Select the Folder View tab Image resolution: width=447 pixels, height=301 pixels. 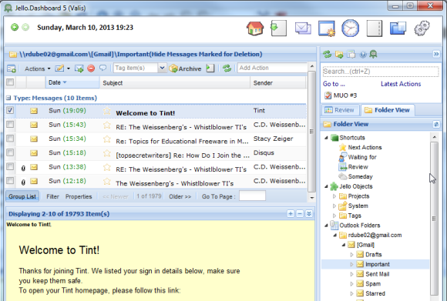pos(387,110)
